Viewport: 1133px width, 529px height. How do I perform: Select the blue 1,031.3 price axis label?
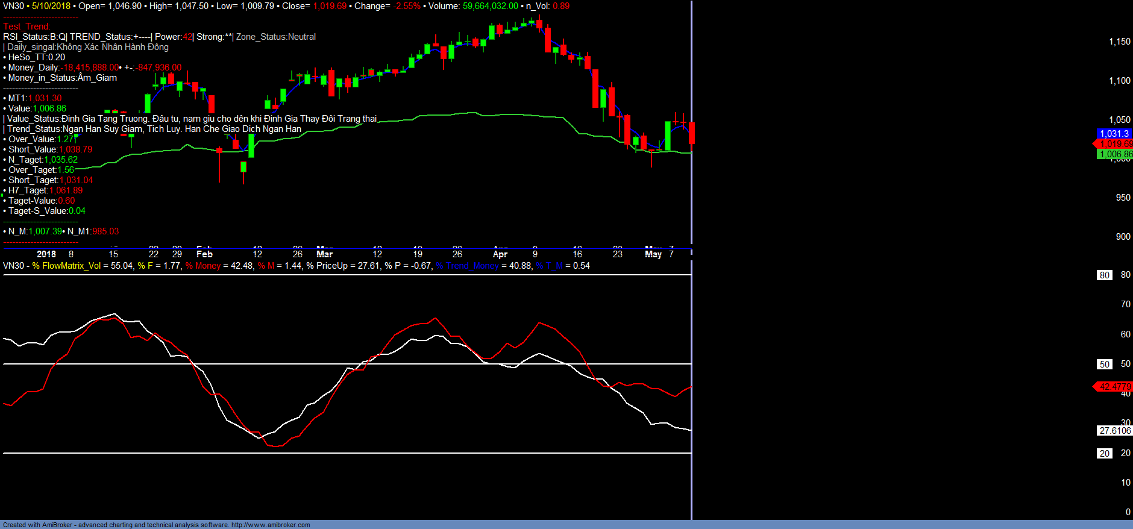coord(1114,134)
